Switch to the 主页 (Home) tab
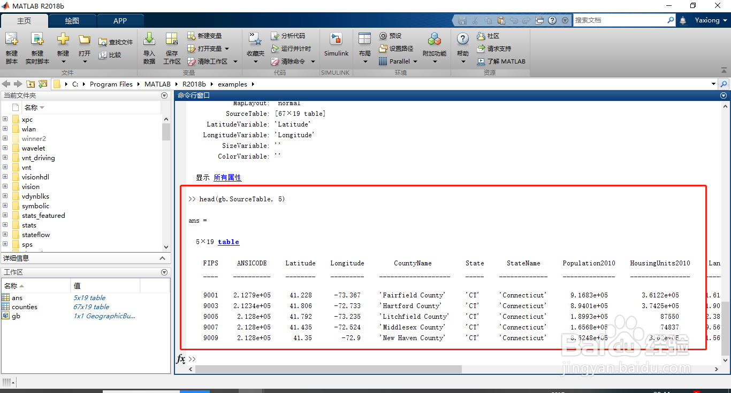Screen dimensions: 731x393 pyautogui.click(x=24, y=21)
